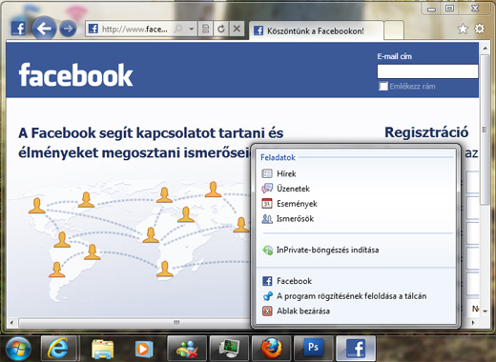The image size is (496, 362).
Task: Click the Események calendar icon
Action: [x=267, y=204]
